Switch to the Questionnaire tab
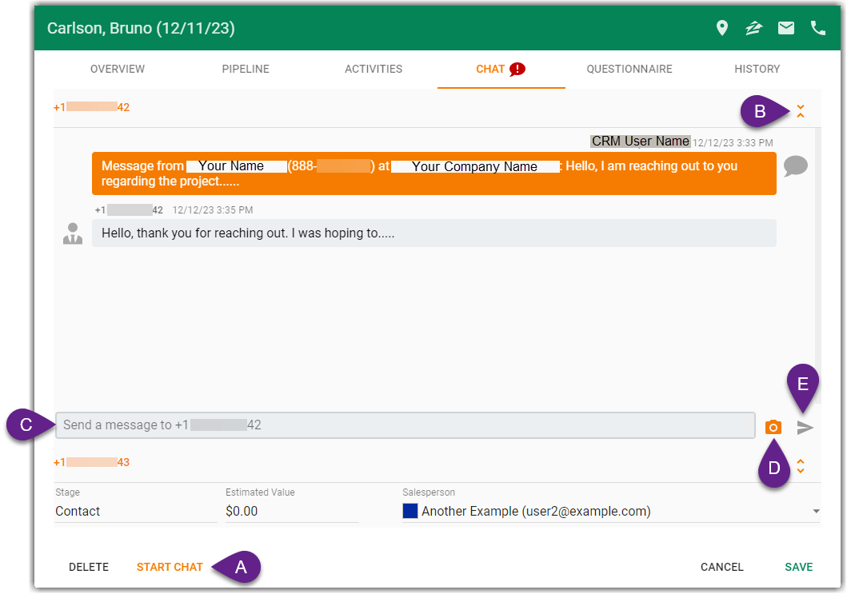This screenshot has height=594, width=847. [629, 69]
